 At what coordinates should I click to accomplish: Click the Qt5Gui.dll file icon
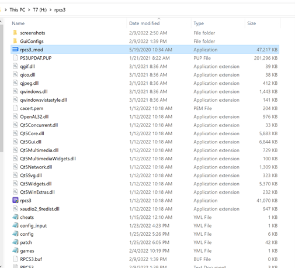pos(15,142)
